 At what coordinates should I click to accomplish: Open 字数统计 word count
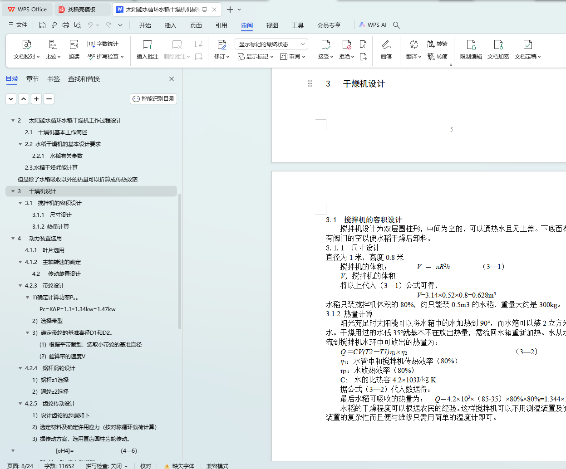coord(103,44)
